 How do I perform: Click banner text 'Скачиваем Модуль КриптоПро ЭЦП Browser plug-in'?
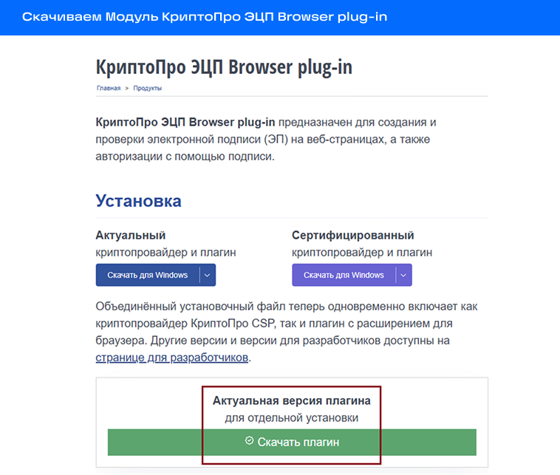tap(205, 17)
